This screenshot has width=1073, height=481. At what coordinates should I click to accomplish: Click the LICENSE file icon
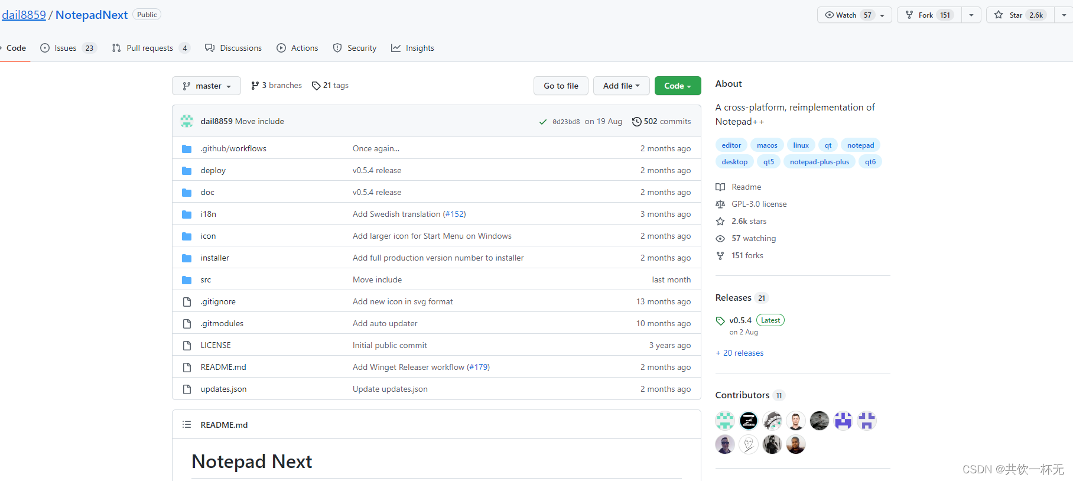tap(187, 345)
